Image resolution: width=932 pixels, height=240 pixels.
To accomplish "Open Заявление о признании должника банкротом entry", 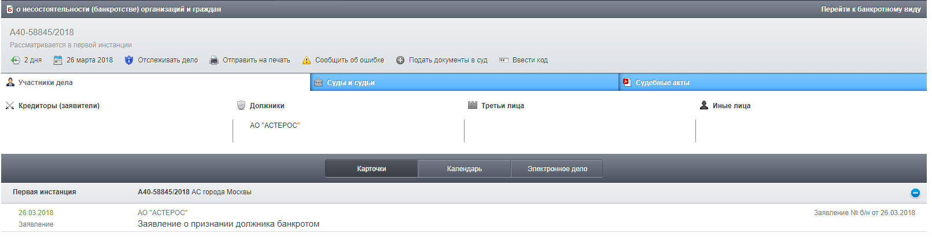I will [x=229, y=224].
